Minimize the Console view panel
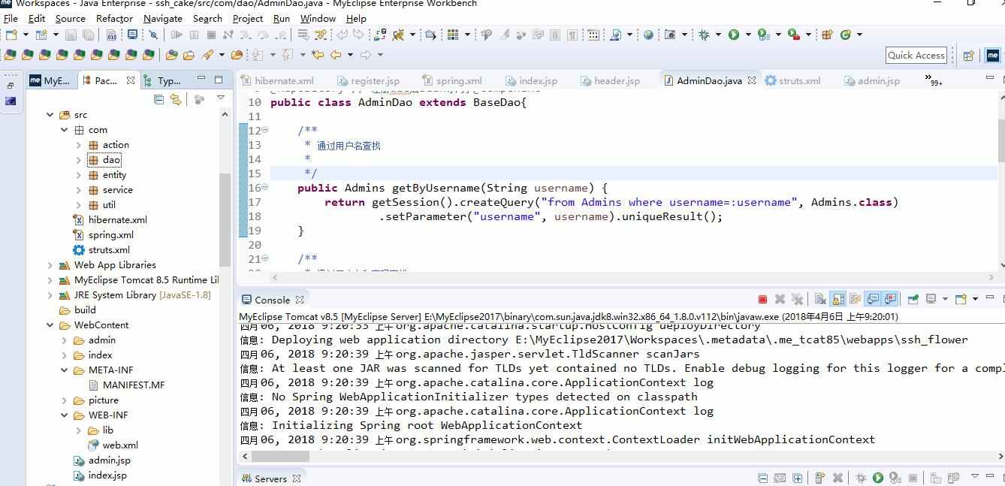This screenshot has height=486, width=1005. (x=989, y=297)
